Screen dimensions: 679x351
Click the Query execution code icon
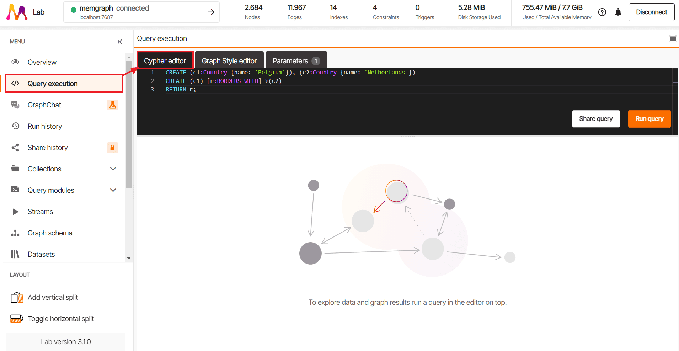pyautogui.click(x=15, y=83)
